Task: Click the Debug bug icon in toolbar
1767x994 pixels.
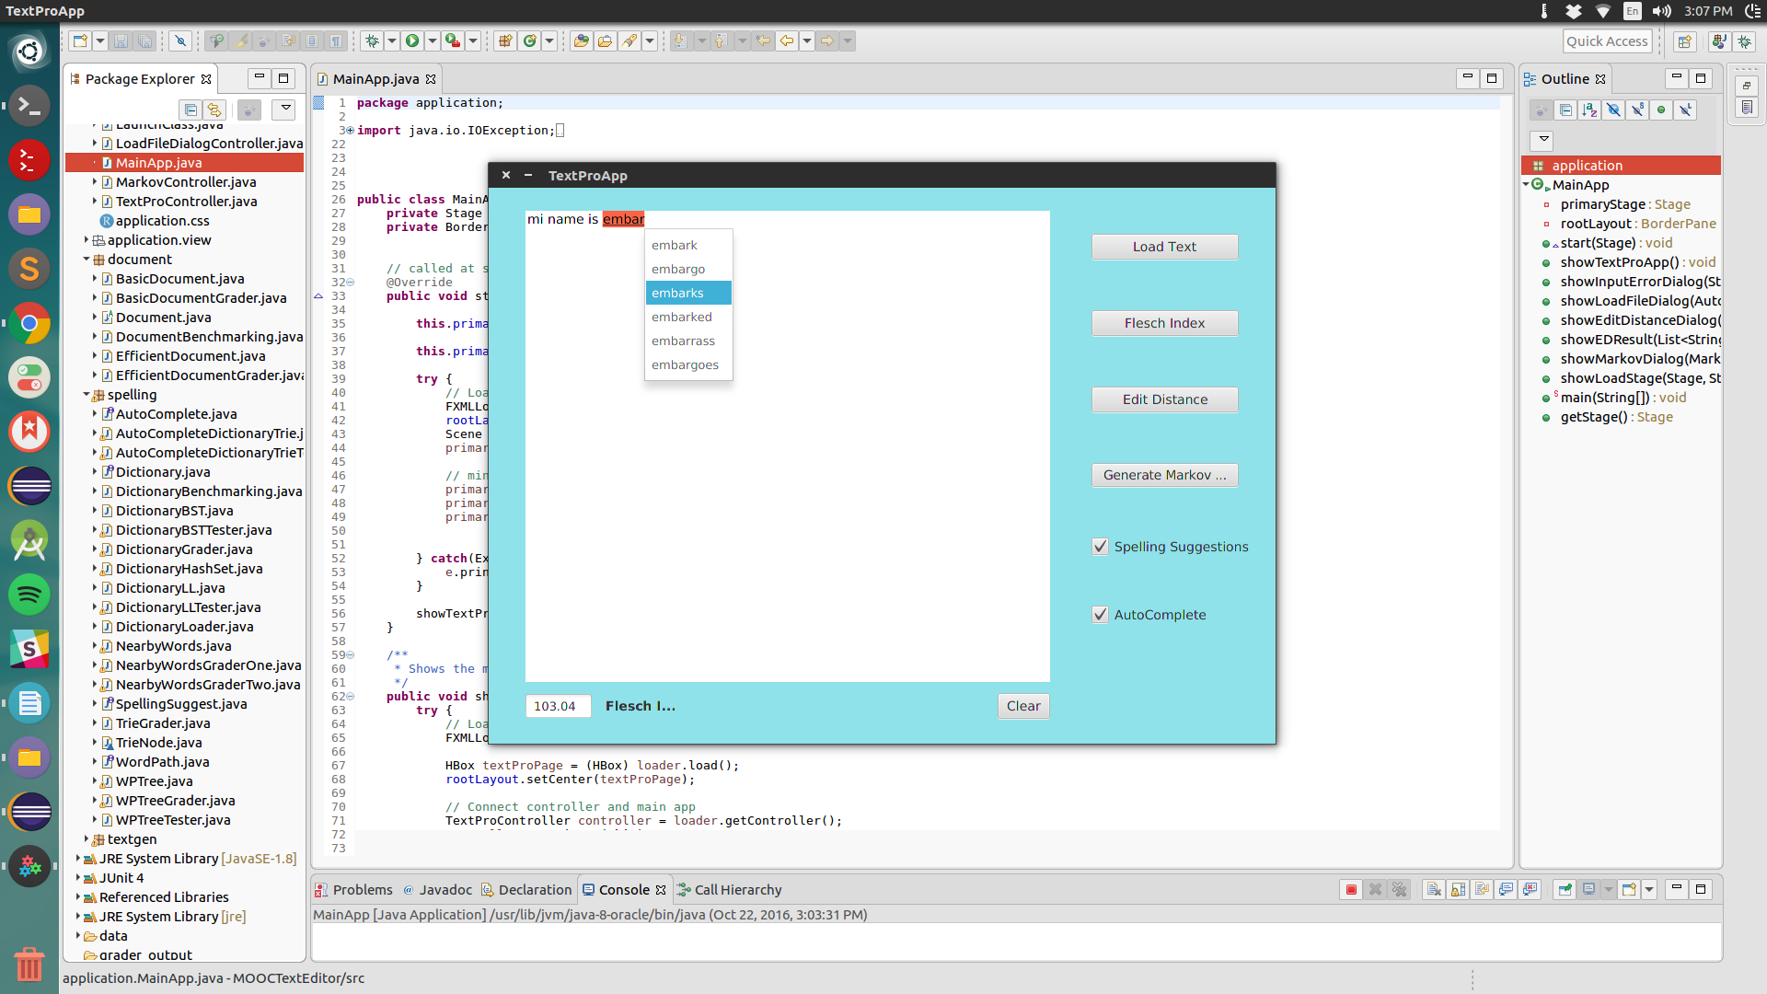Action: [x=372, y=40]
